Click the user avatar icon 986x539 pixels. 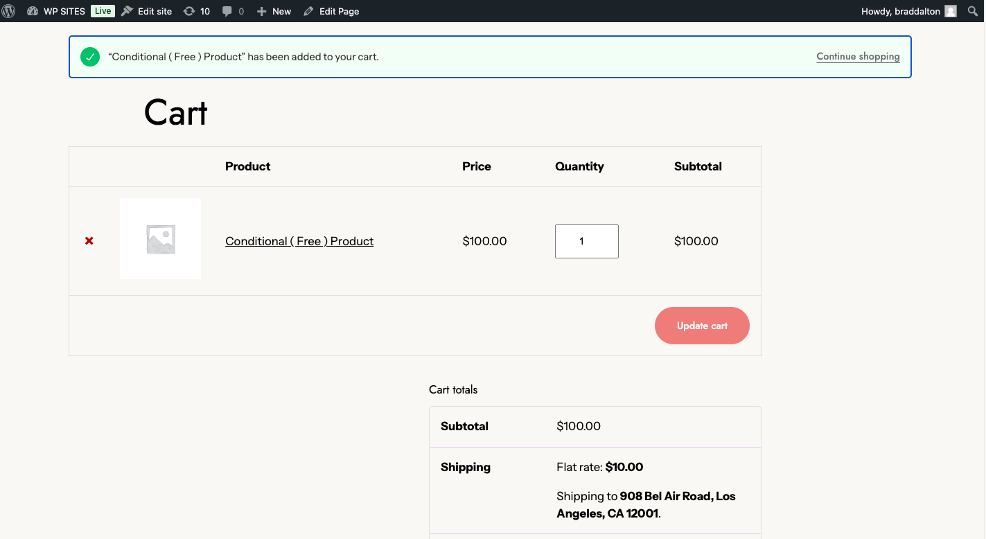(951, 11)
